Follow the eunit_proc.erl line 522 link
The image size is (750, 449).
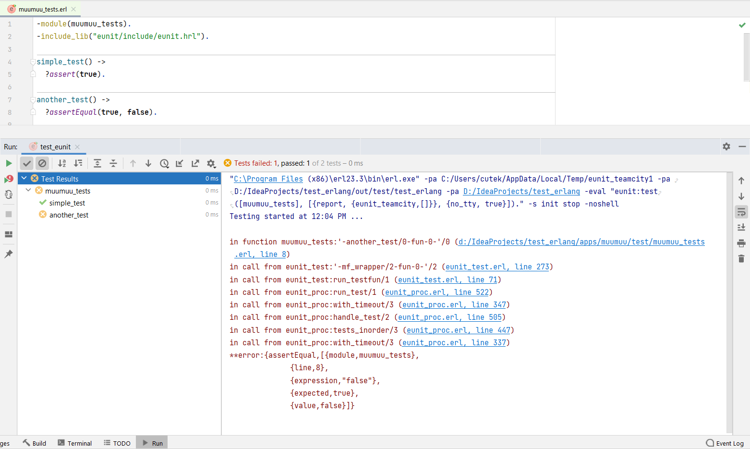(436, 292)
